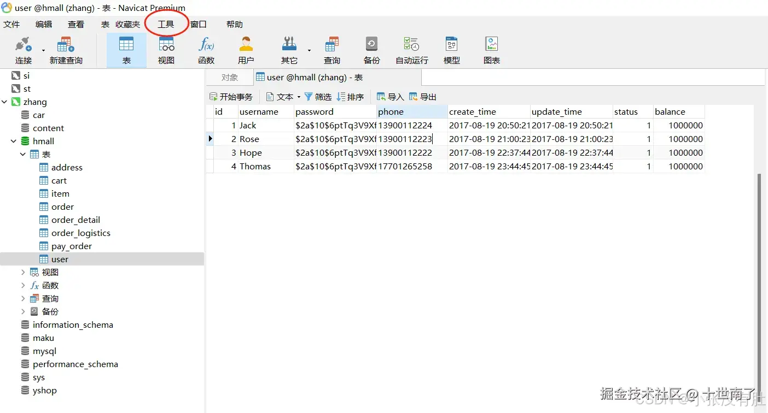Image resolution: width=768 pixels, height=413 pixels.
Task: Click the Navicat app icon in title bar
Action: pos(7,8)
